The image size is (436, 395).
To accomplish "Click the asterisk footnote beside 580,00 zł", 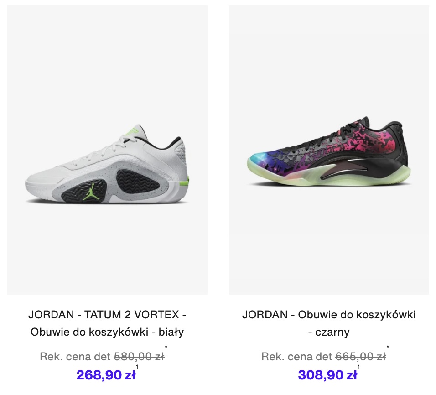I will [x=166, y=347].
